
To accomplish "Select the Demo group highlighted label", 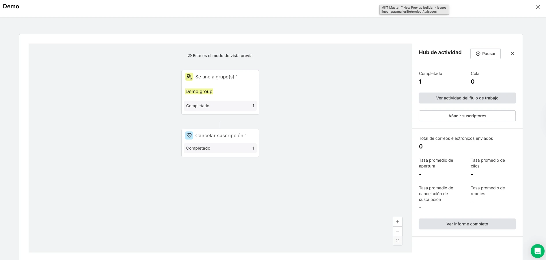I will pyautogui.click(x=199, y=91).
